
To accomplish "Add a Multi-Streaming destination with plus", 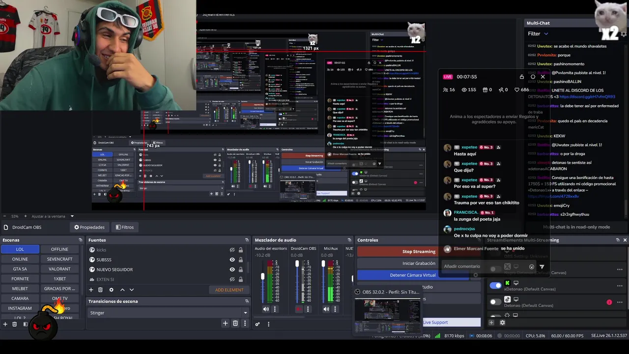I will pos(491,323).
